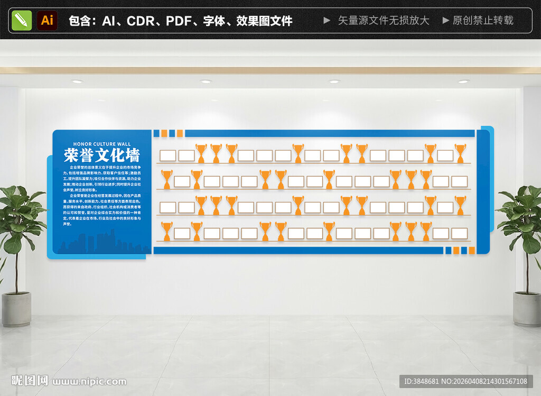Click the triangle bullet before 原创禁止转载
The height and width of the screenshot is (396, 541).
[446, 21]
